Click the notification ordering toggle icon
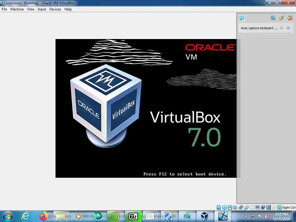This screenshot has height=222, width=296. (273, 18)
